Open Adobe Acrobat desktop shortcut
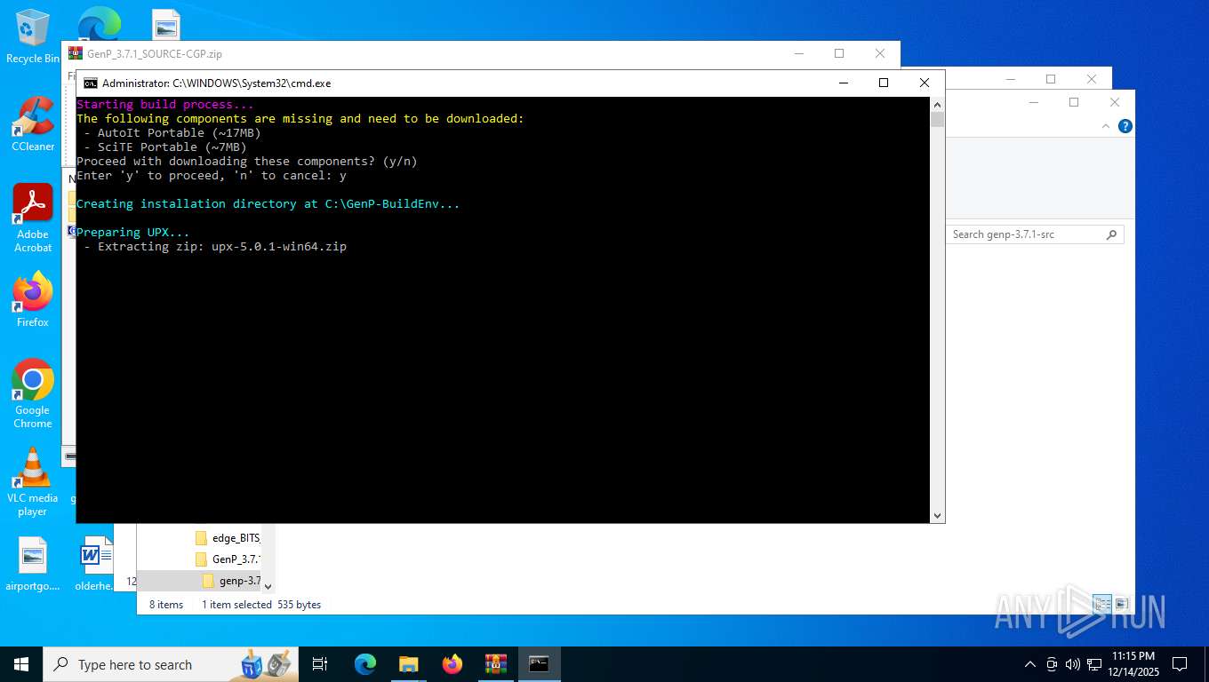 click(x=33, y=218)
